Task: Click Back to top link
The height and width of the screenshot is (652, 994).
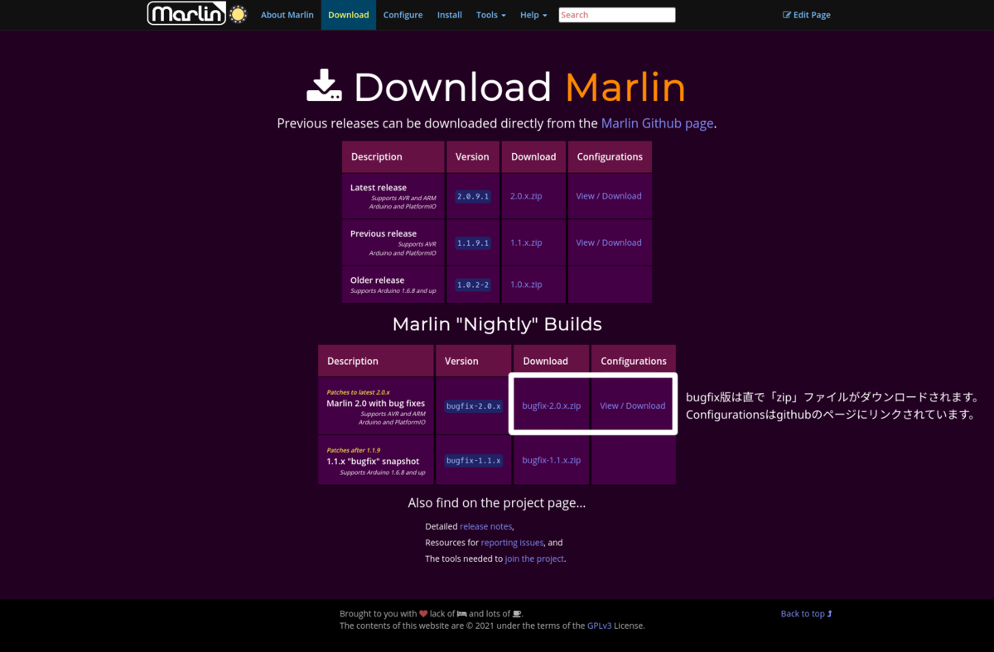Action: point(806,613)
